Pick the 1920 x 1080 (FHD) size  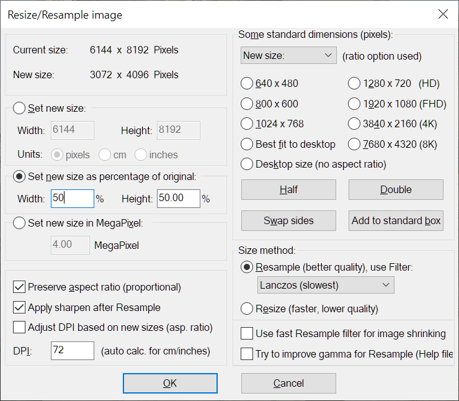pyautogui.click(x=354, y=104)
